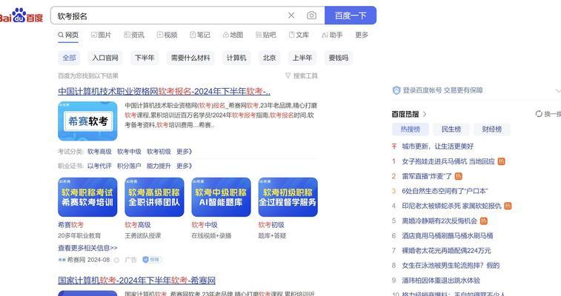Click 软考职称考试 希赛软考培训 card image
The image size is (561, 296).
point(87,197)
